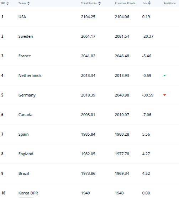
Task: Select France in the ranking
Action: (x=25, y=56)
